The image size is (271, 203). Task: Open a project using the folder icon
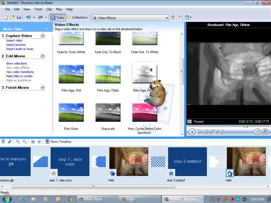point(12,17)
